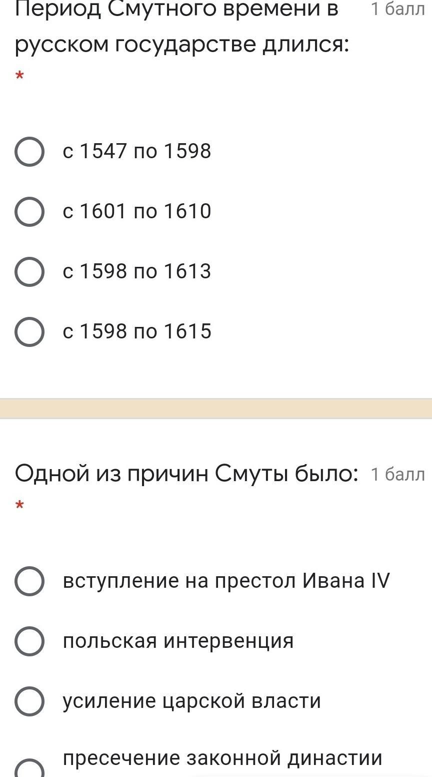Click the question title 'Одной из причин Смуты было'
432x777 pixels.
tap(186, 473)
